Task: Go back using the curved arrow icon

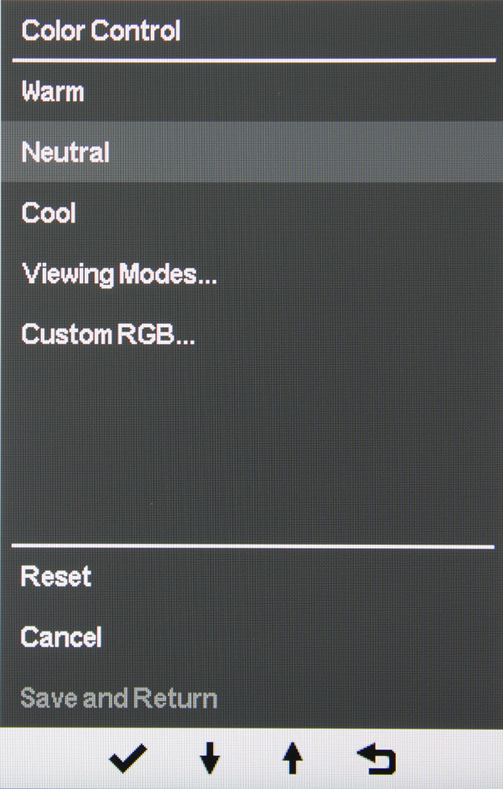Action: (376, 759)
